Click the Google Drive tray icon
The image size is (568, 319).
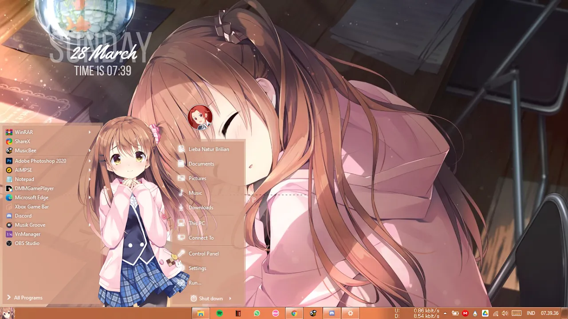coord(485,313)
